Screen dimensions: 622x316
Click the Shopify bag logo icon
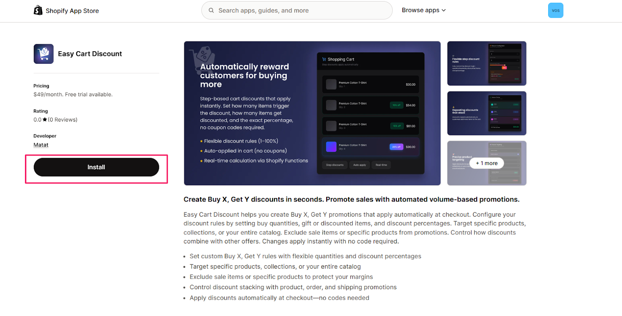tap(38, 10)
